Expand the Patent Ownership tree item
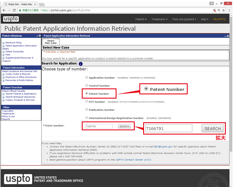233x187 pixels. (3, 52)
